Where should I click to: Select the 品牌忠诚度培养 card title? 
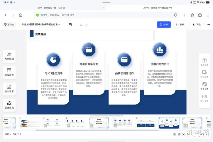click(125, 73)
